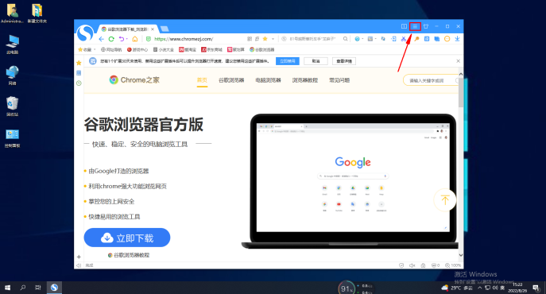Go back with the blue left arrow
The image size is (546, 294).
(101, 39)
